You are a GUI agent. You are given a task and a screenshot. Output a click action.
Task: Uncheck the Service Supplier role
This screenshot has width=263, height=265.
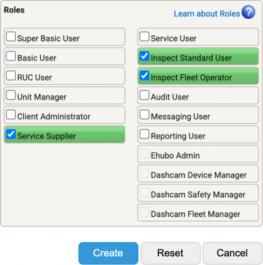click(x=11, y=134)
